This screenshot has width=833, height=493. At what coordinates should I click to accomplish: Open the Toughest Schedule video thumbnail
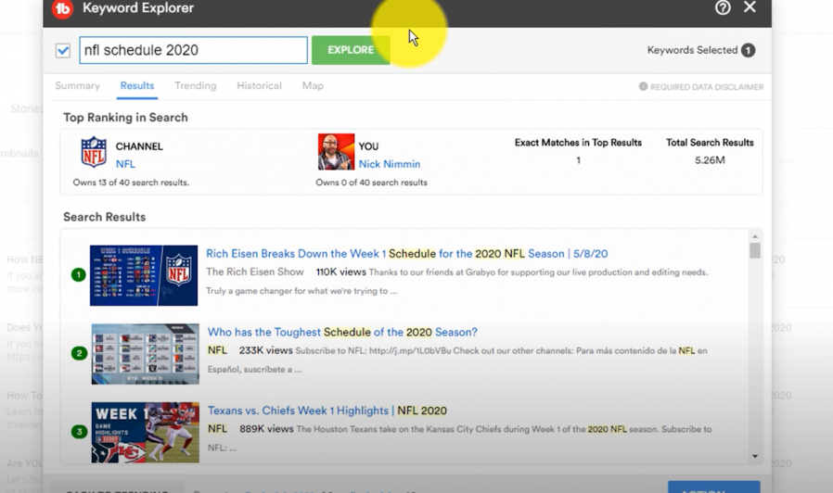[x=145, y=354]
